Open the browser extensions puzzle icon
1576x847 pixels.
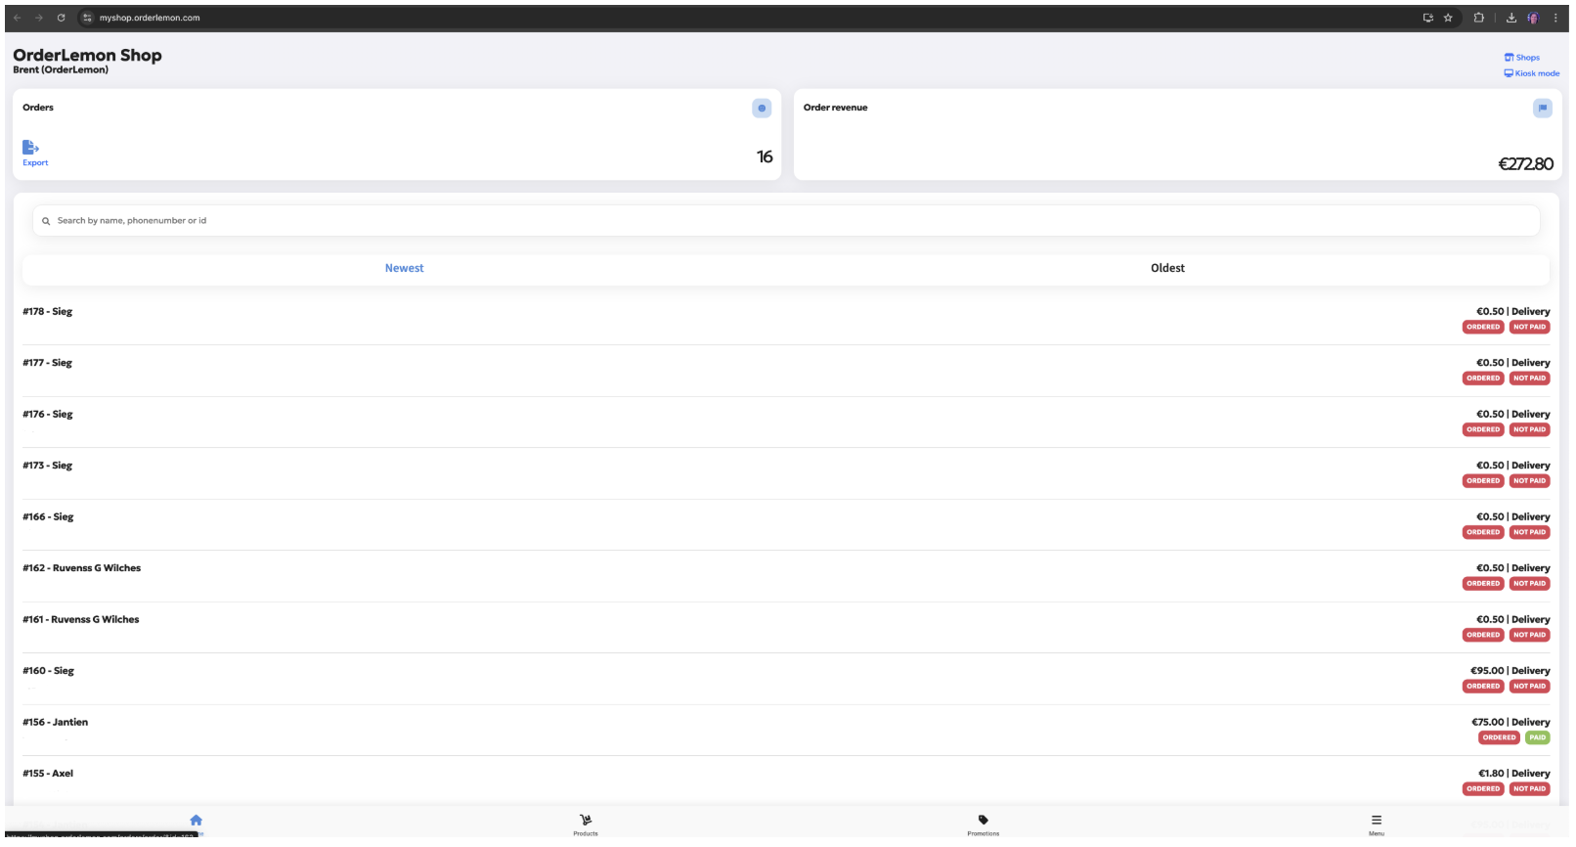pyautogui.click(x=1478, y=18)
